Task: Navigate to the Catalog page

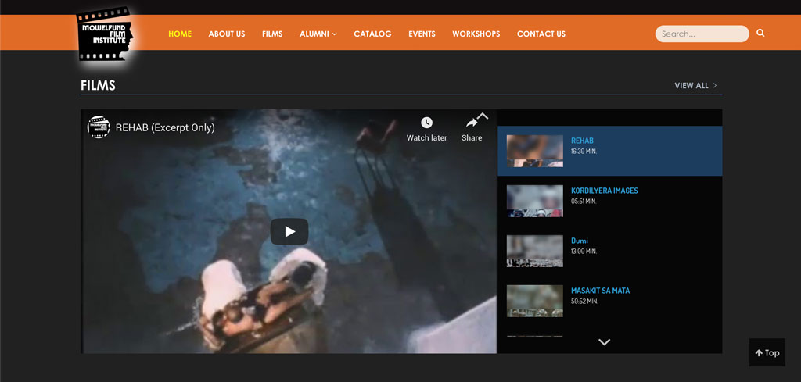Action: (372, 34)
